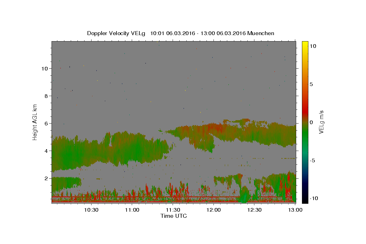Click the yellow top of the colorbar

click(x=305, y=43)
